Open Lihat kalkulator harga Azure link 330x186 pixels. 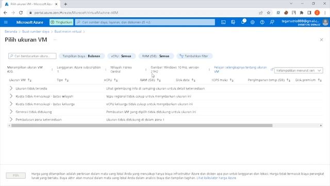click(216, 178)
